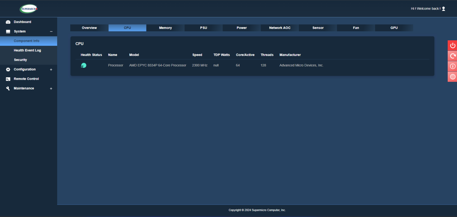The width and height of the screenshot is (457, 217).
Task: Click the Maintenance wrench icon
Action: pyautogui.click(x=8, y=88)
